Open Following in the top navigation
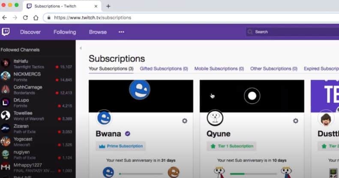This screenshot has height=178, width=339. tap(65, 32)
